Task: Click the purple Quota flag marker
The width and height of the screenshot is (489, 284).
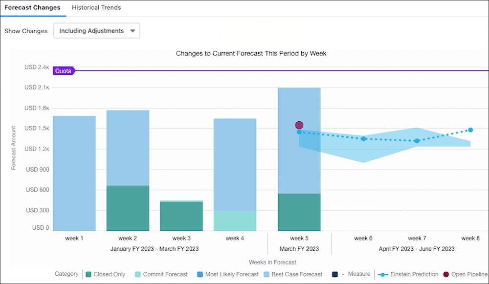Action: click(63, 71)
